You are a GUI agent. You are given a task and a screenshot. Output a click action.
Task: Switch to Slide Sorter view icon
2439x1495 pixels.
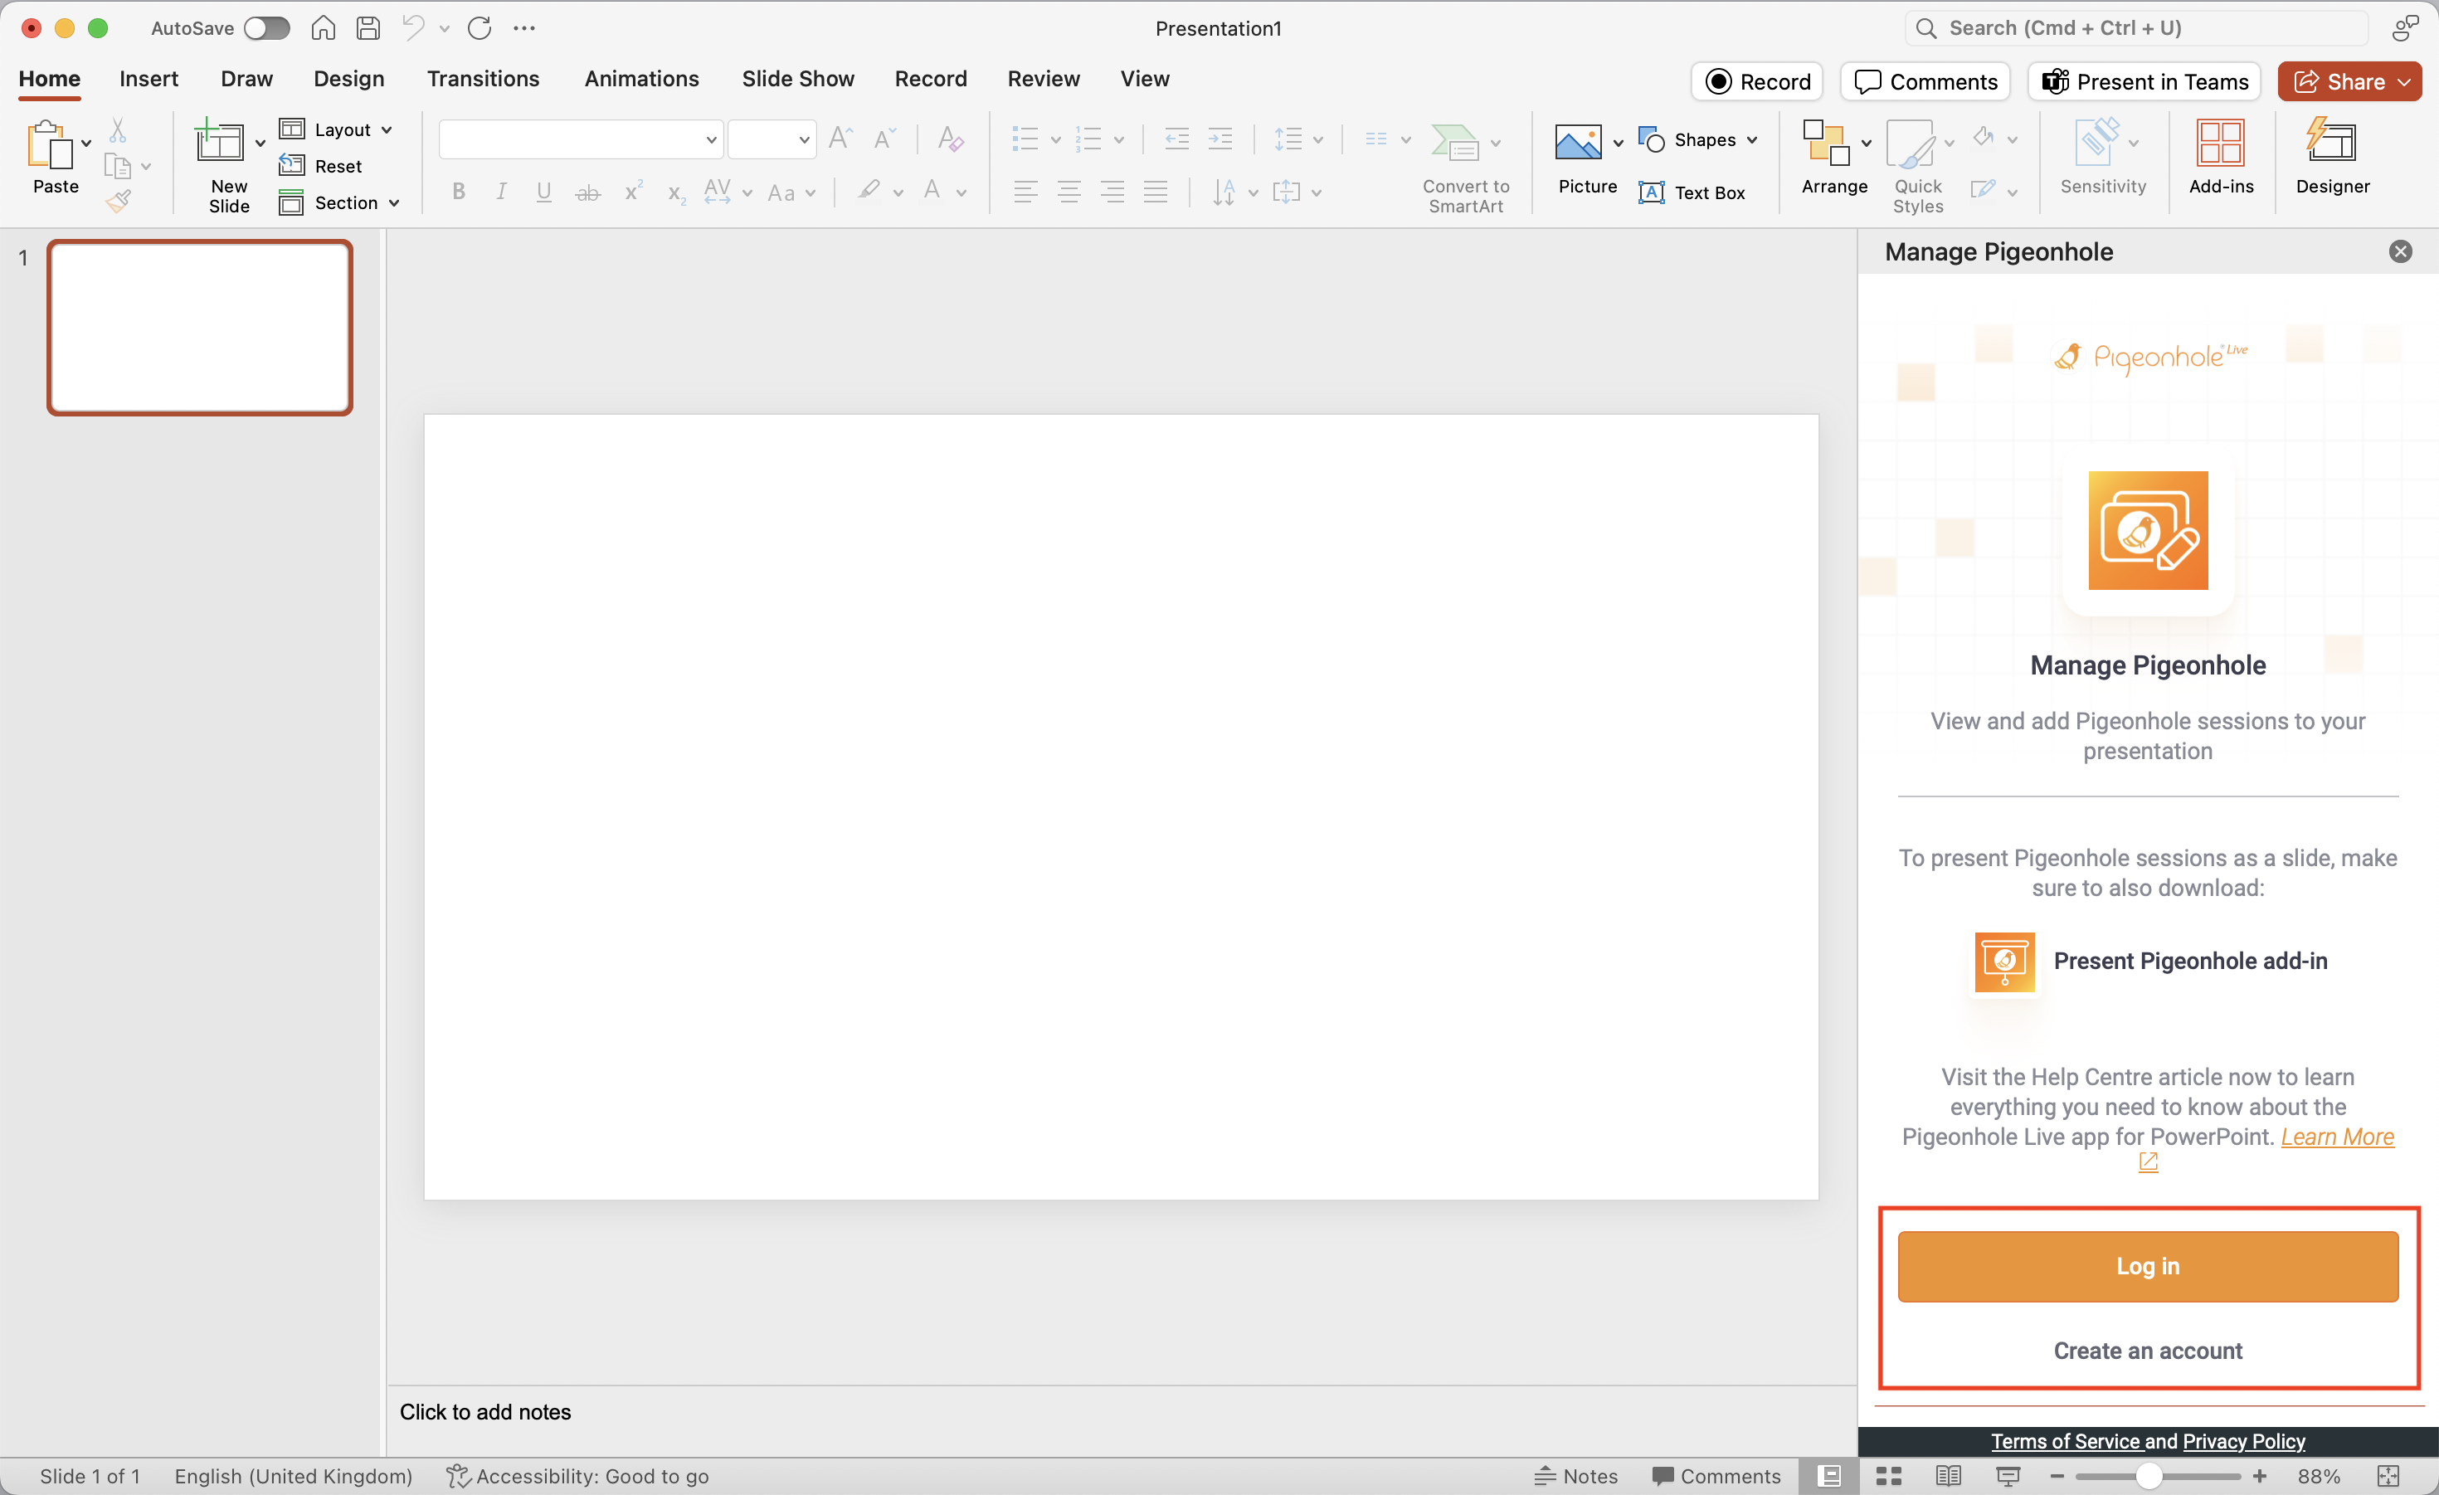tap(1889, 1476)
